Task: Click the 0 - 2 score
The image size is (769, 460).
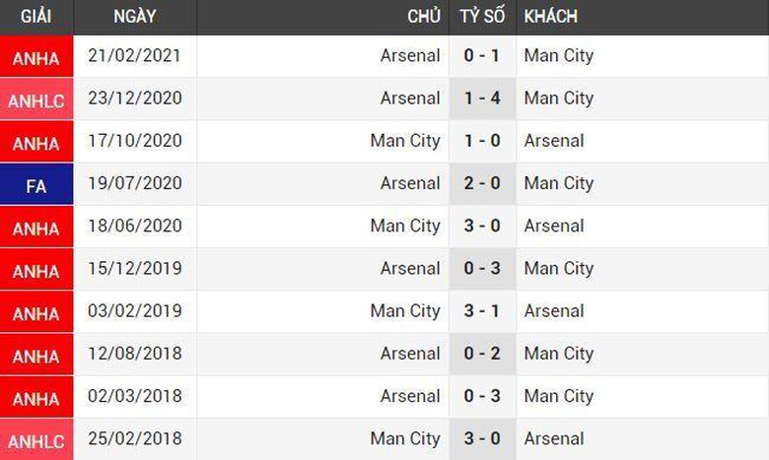Action: coord(482,354)
